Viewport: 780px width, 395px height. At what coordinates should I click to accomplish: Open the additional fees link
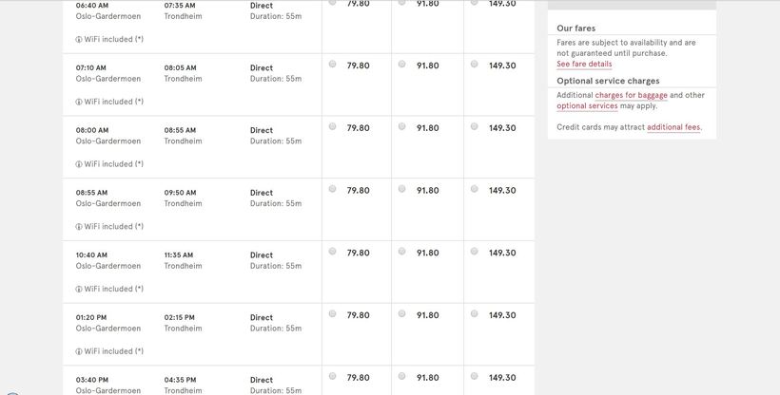673,127
